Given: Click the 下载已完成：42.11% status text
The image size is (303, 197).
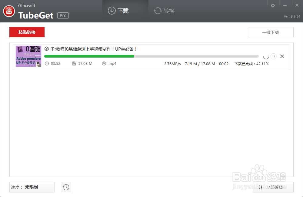Looking at the screenshot, I should point(252,64).
